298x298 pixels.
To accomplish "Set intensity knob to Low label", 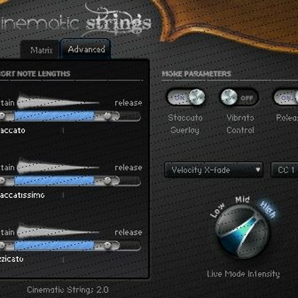I will pos(218,210).
